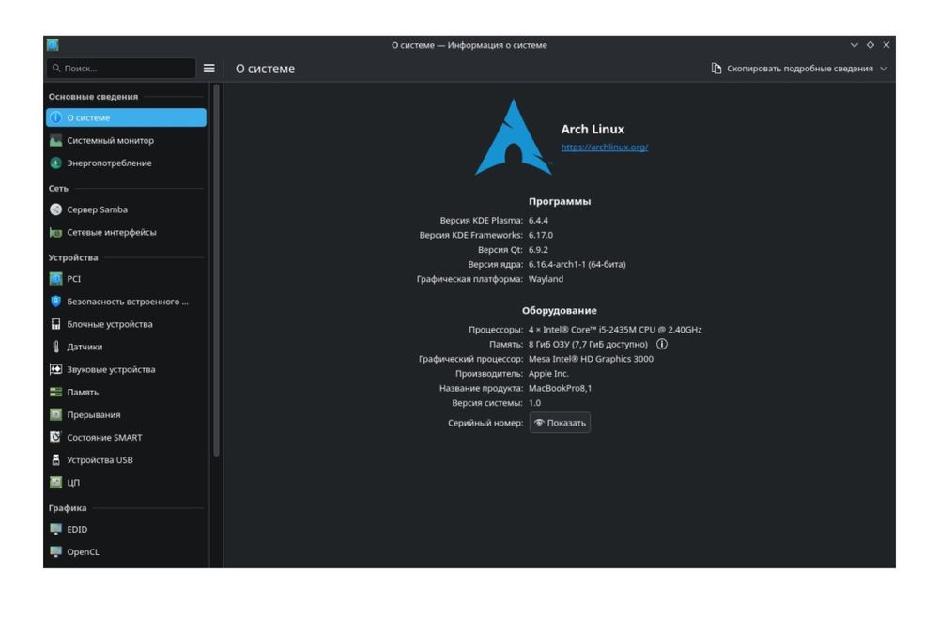Click the Оборудование section heading
Screen dimensions: 939x620
tap(560, 311)
